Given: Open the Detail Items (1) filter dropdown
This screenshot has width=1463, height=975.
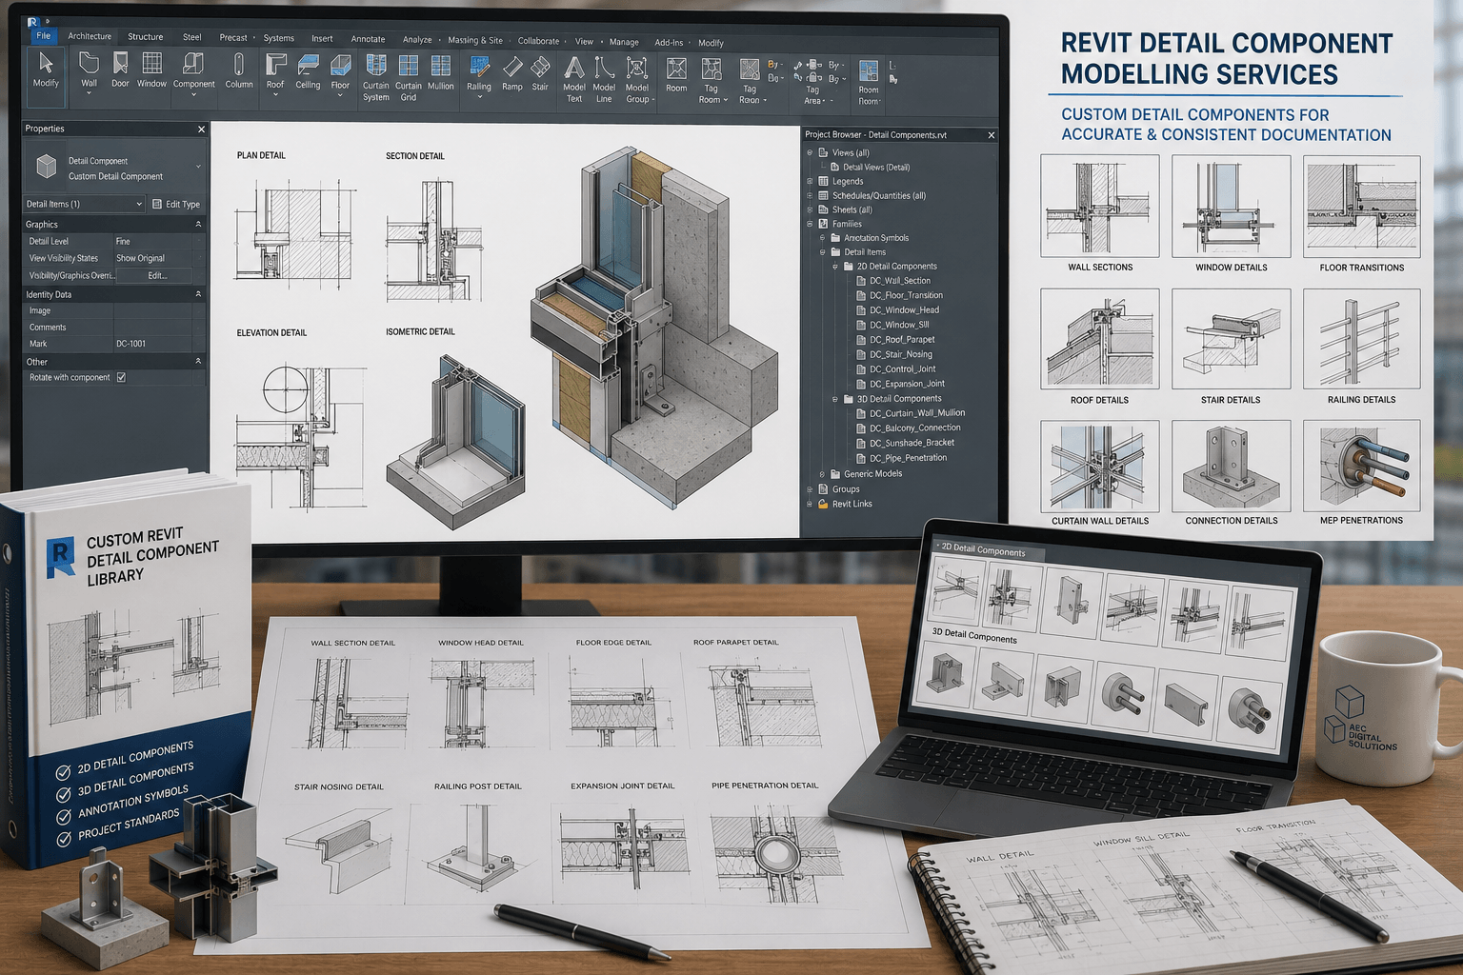Looking at the screenshot, I should 84,204.
